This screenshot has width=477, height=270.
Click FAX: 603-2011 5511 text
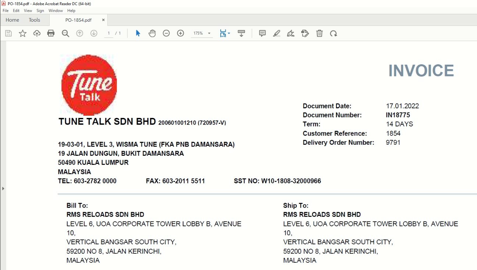[x=175, y=181]
